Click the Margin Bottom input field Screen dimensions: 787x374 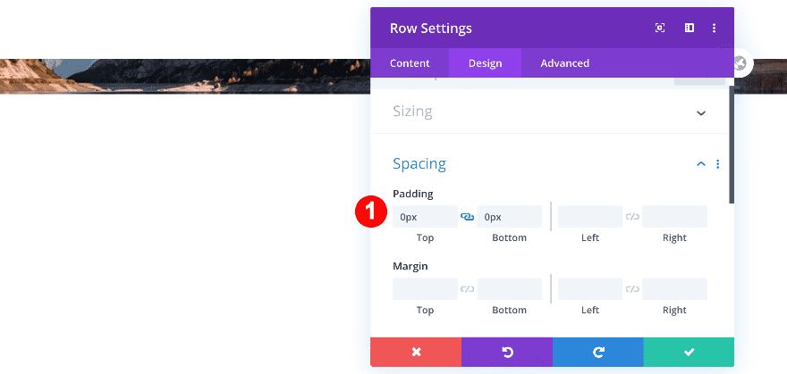pos(510,289)
